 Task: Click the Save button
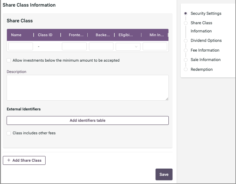point(164,174)
